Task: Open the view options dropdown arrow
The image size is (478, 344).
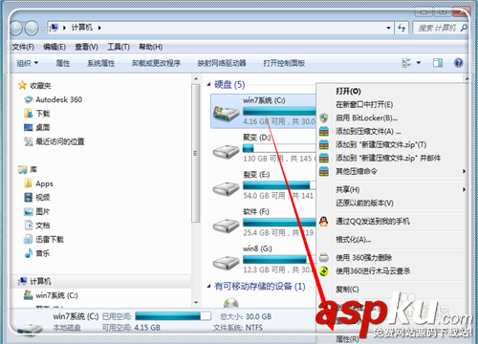Action: [x=419, y=63]
